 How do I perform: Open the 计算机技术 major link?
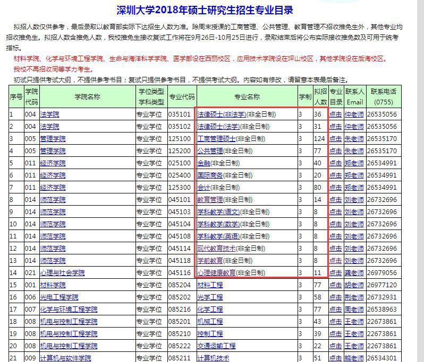point(214,358)
